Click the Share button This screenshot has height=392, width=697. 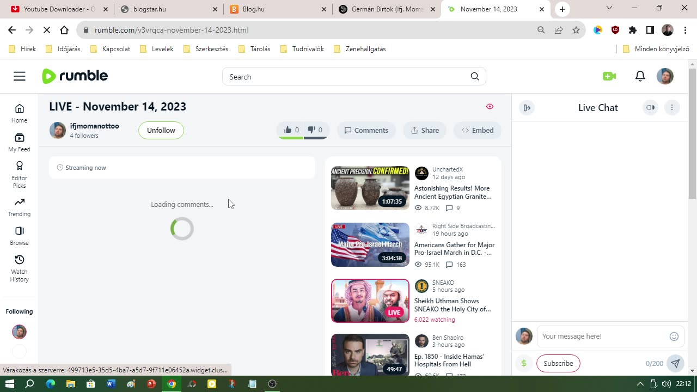(x=425, y=130)
